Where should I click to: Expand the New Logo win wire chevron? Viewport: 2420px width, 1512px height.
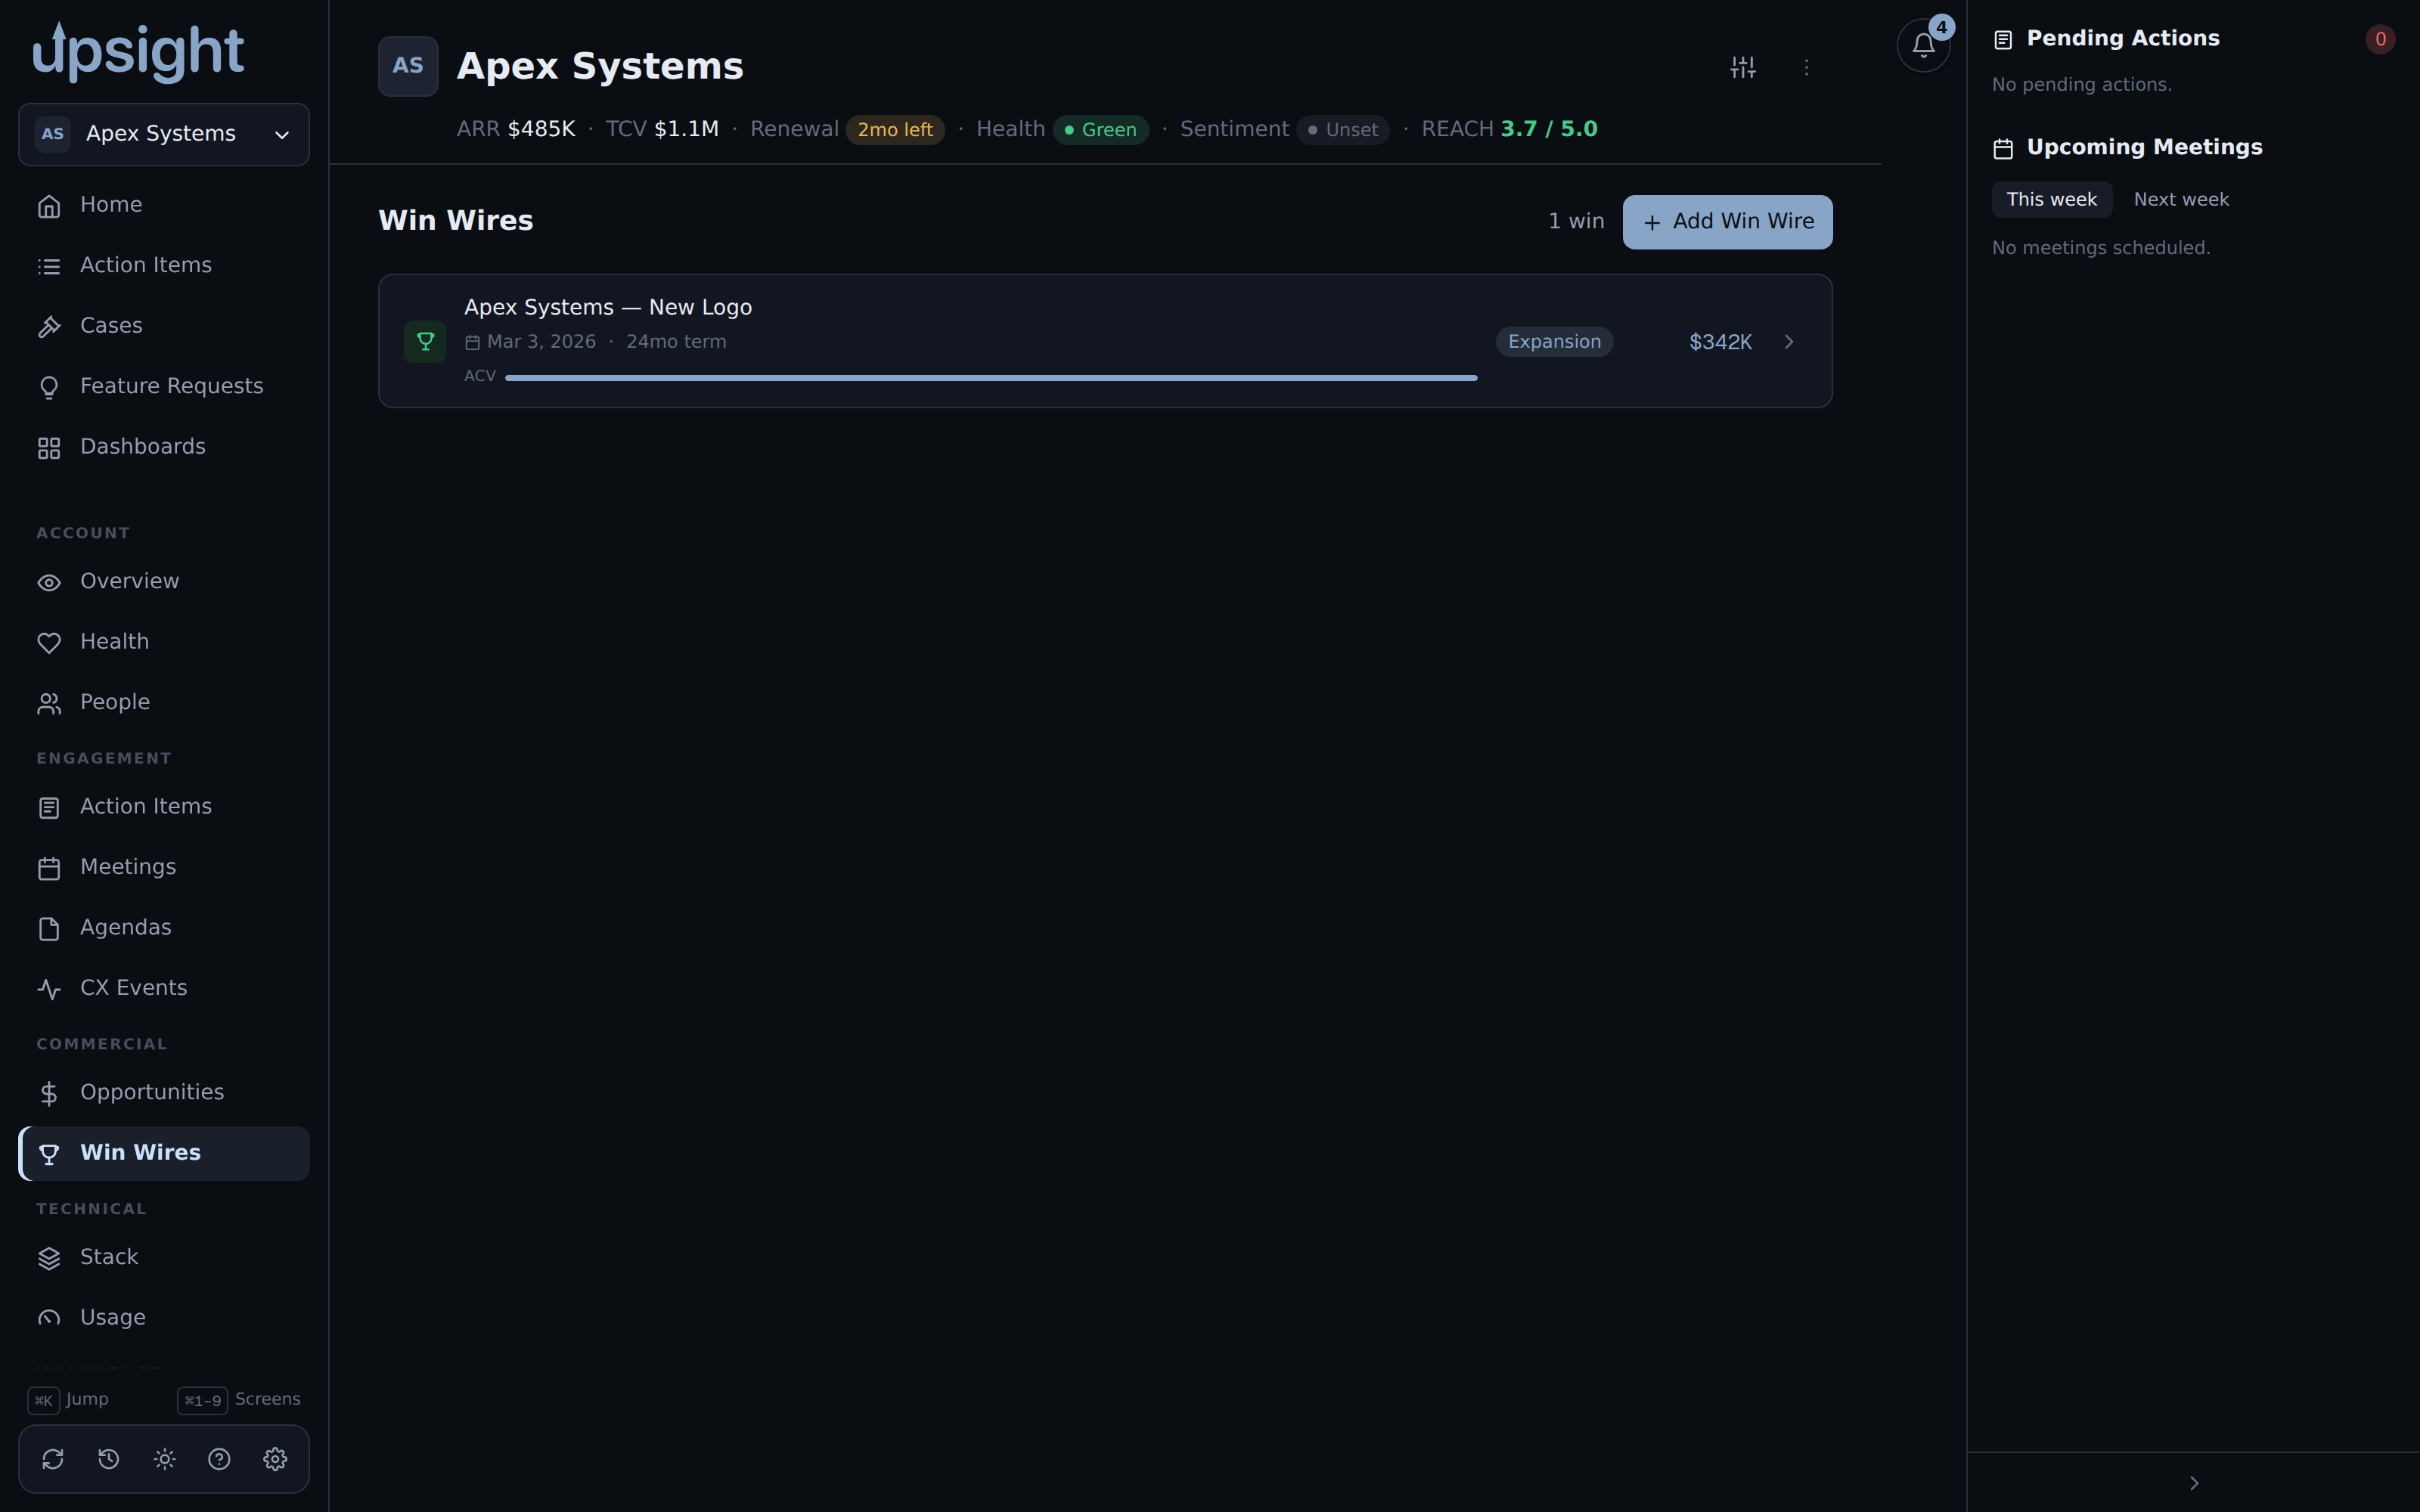pyautogui.click(x=1789, y=342)
